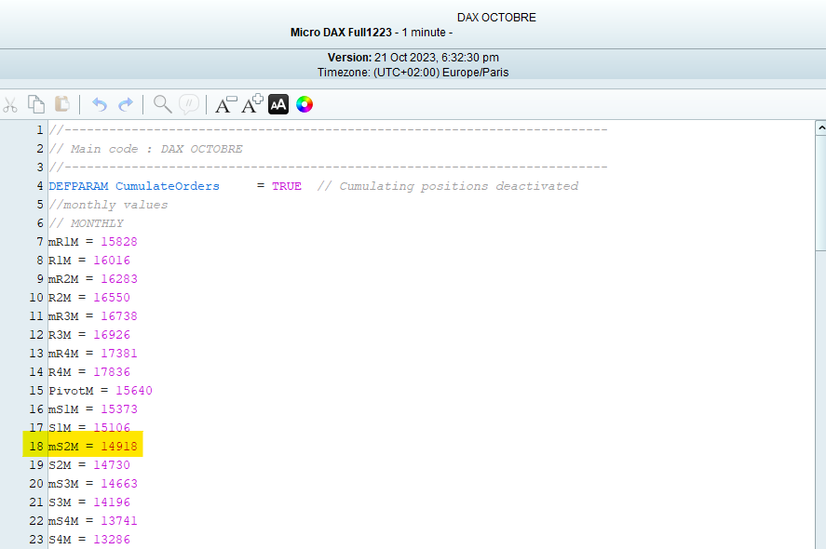This screenshot has width=826, height=549.
Task: Click the '// MONTHLY' comment on line 6
Action: pyautogui.click(x=86, y=223)
